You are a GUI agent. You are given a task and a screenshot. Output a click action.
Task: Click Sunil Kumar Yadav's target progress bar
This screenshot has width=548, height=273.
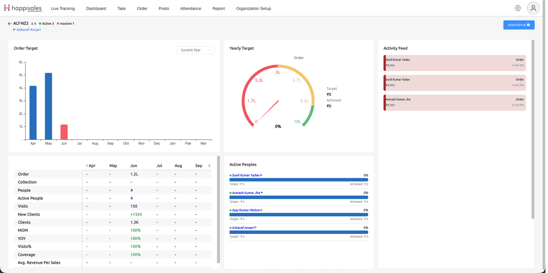pyautogui.click(x=299, y=180)
